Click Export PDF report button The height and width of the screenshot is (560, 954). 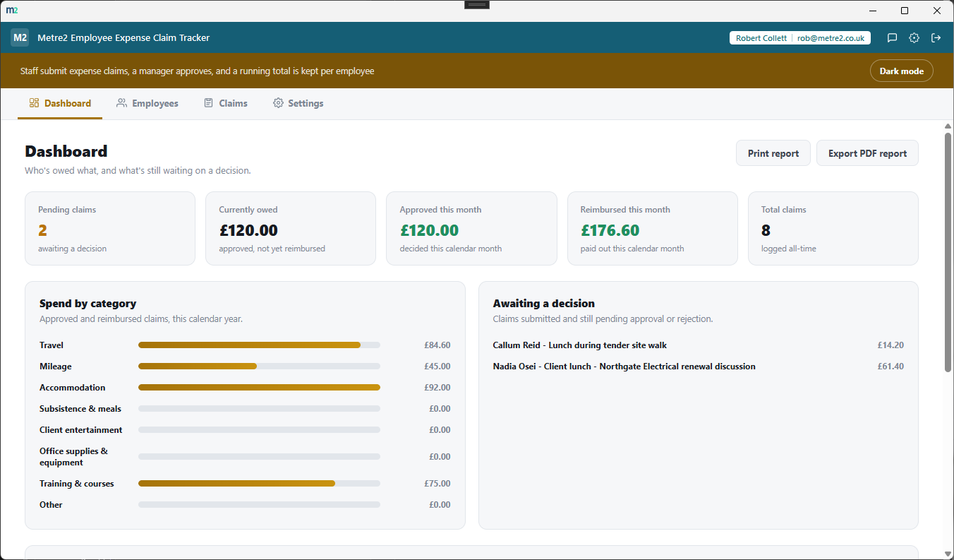click(867, 153)
